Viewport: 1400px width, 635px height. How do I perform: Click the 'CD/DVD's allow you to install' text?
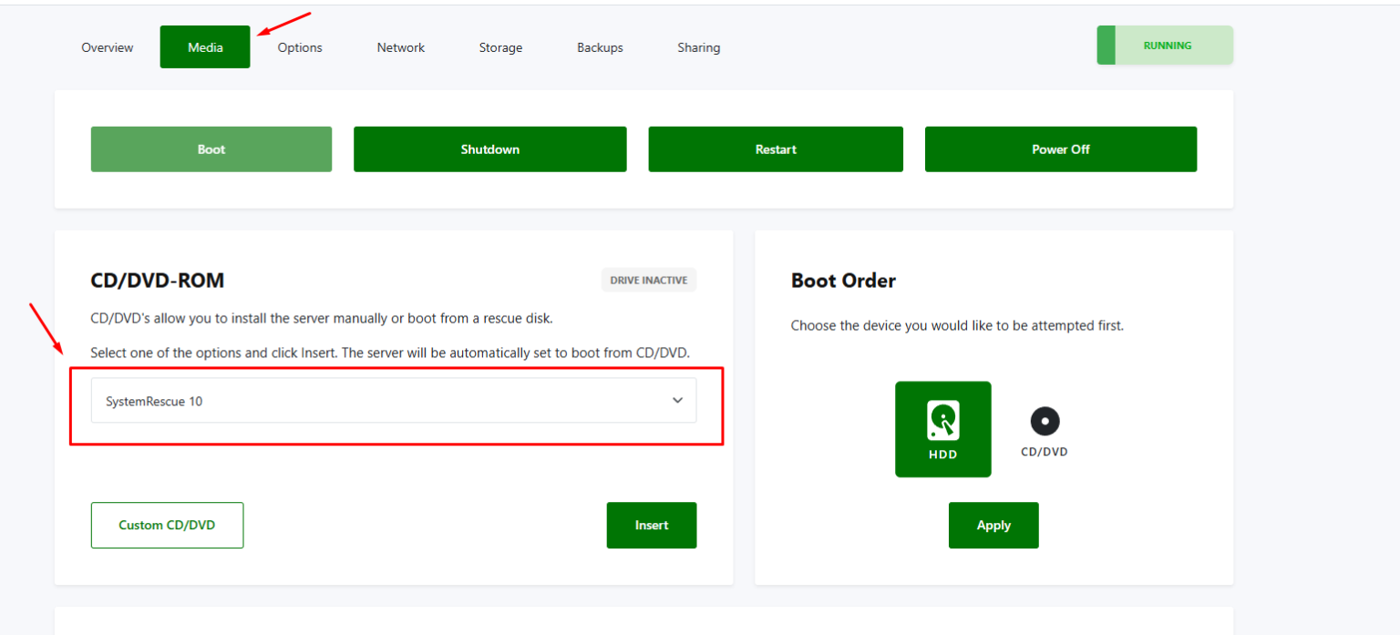pyautogui.click(x=322, y=319)
